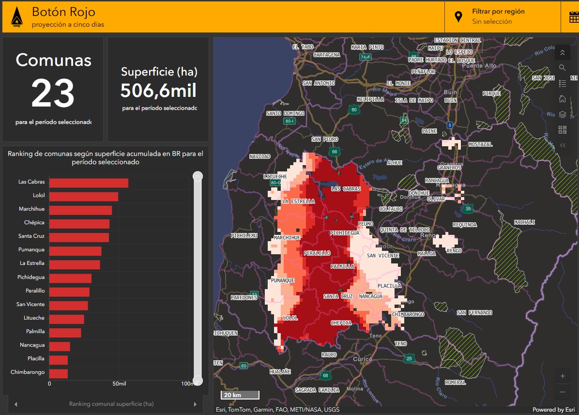579x415 pixels.
Task: Open the map legend list
Action: 562,84
